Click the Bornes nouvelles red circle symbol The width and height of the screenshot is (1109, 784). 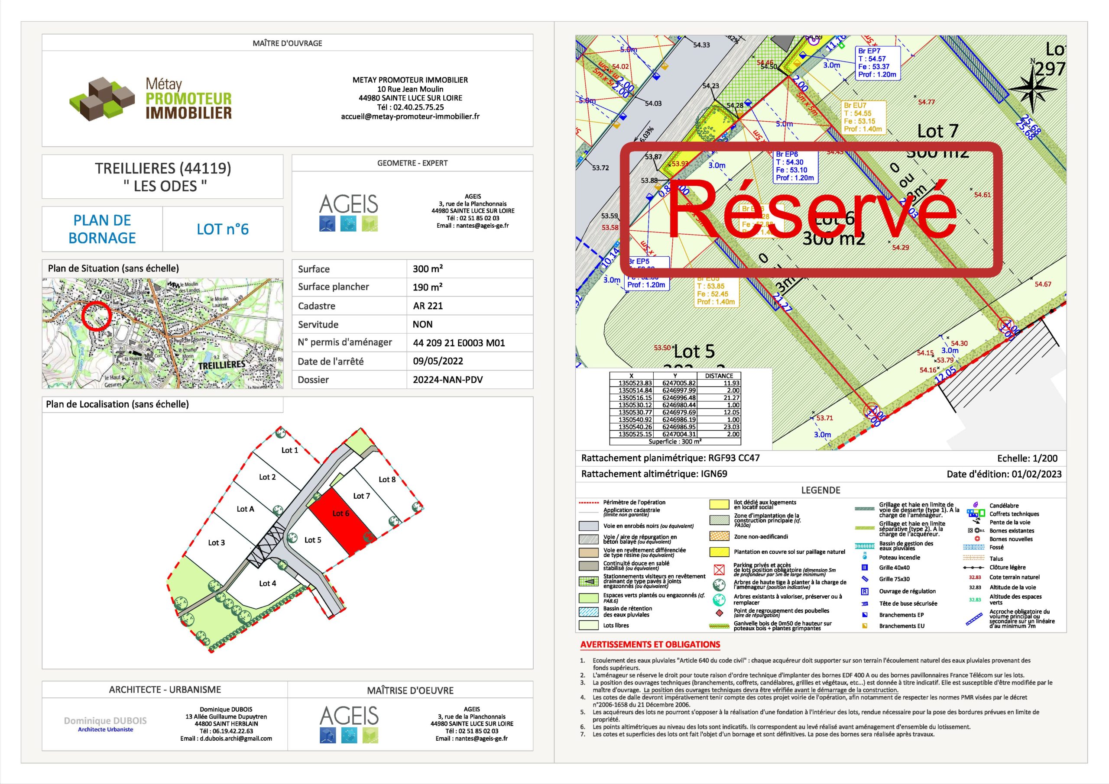(977, 538)
